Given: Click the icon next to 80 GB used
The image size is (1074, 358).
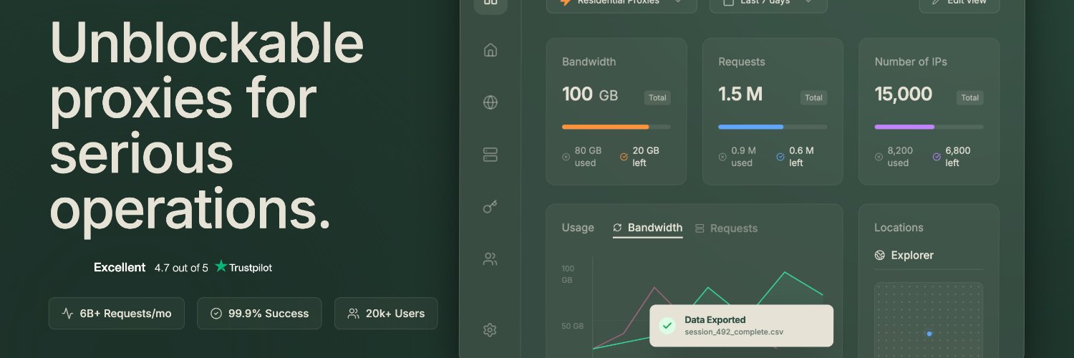Looking at the screenshot, I should click(x=566, y=156).
